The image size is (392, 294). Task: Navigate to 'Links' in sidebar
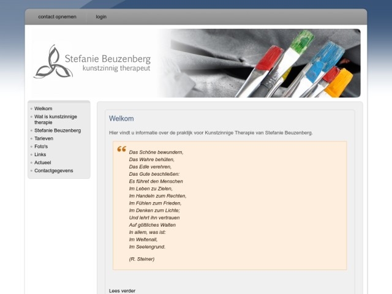[40, 154]
